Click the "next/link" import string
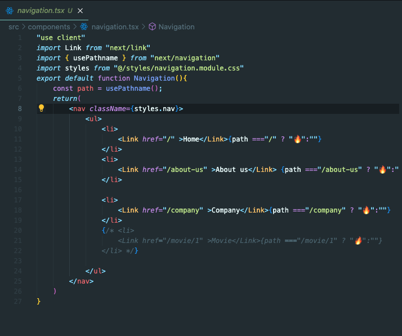This screenshot has height=336, width=402. [x=128, y=47]
